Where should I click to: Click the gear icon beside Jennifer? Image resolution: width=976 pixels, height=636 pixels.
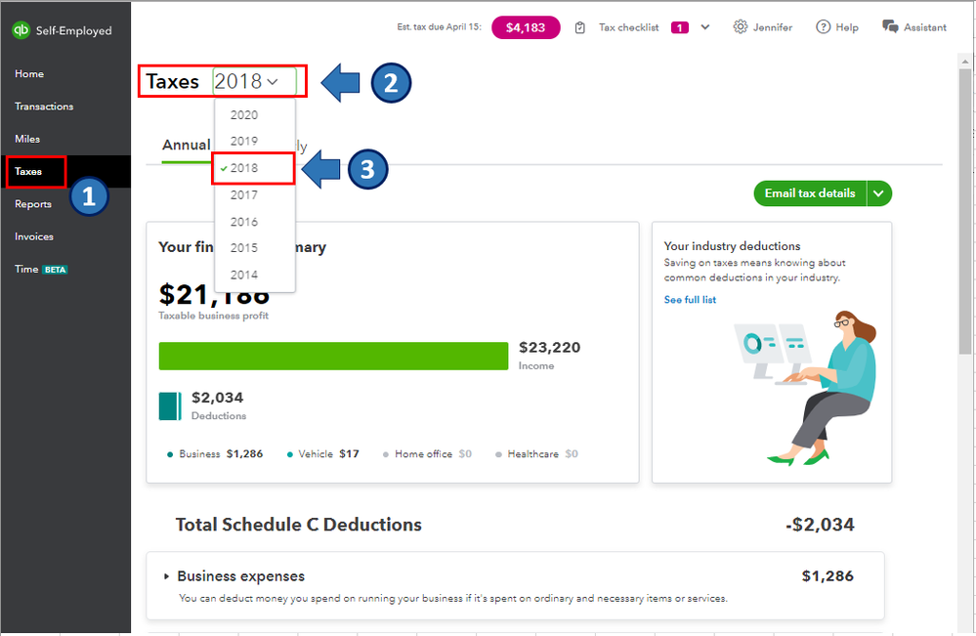click(740, 27)
